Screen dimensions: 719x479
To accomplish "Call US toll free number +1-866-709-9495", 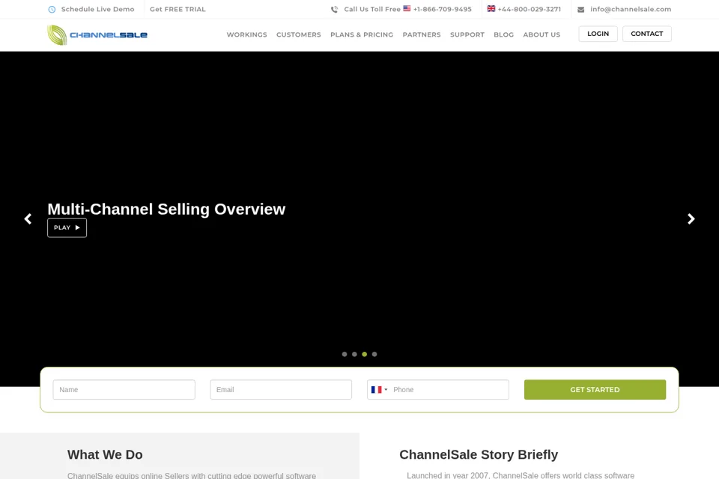I will coord(442,9).
